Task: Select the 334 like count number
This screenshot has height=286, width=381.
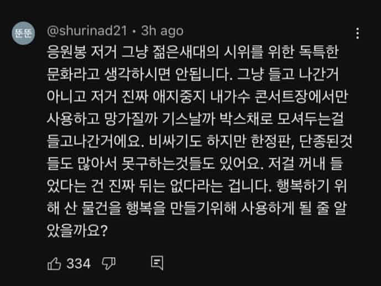Action: coord(79,264)
